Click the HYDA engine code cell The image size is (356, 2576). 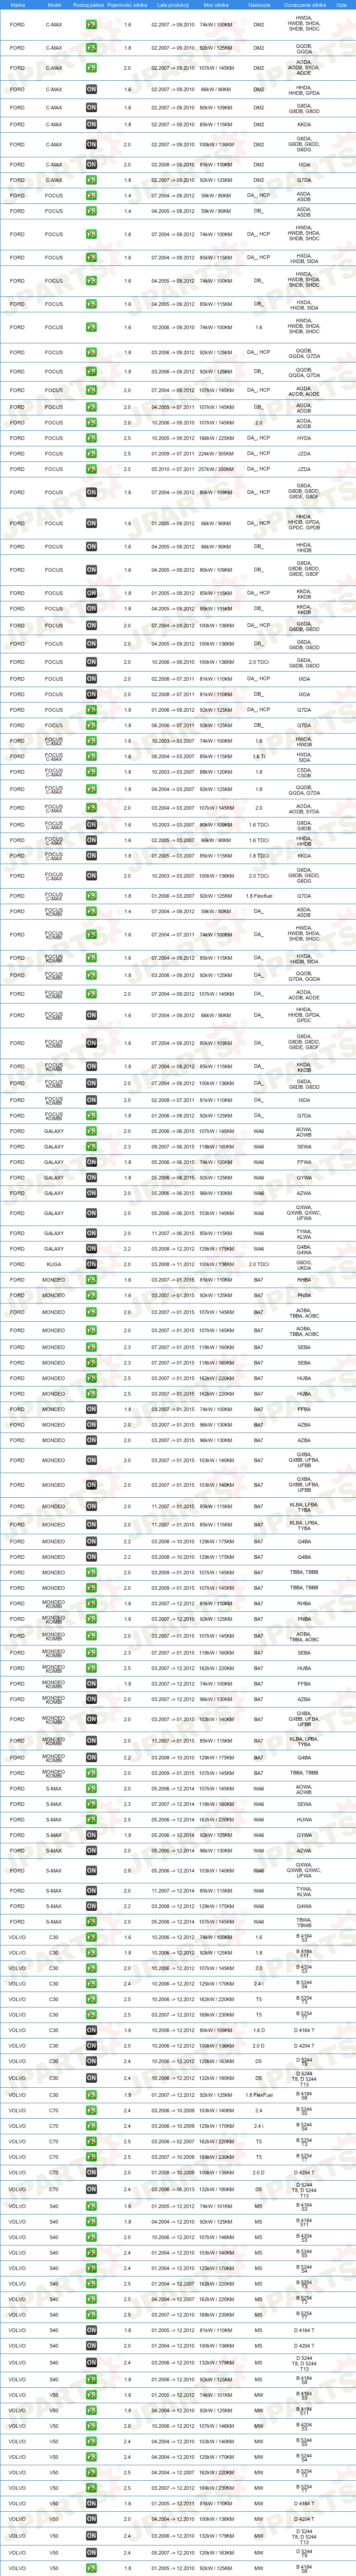click(x=304, y=438)
